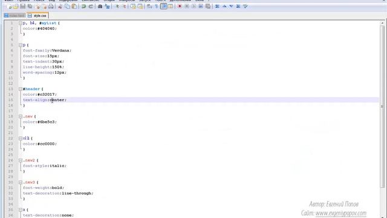387x218 pixels.
Task: Click 'text-decoration:none;' on line 36
Action: [48, 216]
